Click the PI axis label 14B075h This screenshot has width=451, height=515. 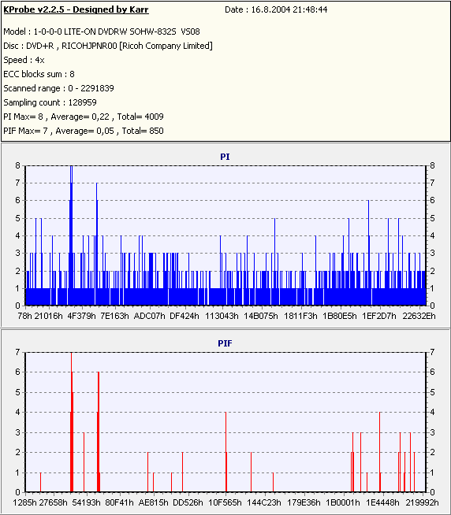coord(261,316)
